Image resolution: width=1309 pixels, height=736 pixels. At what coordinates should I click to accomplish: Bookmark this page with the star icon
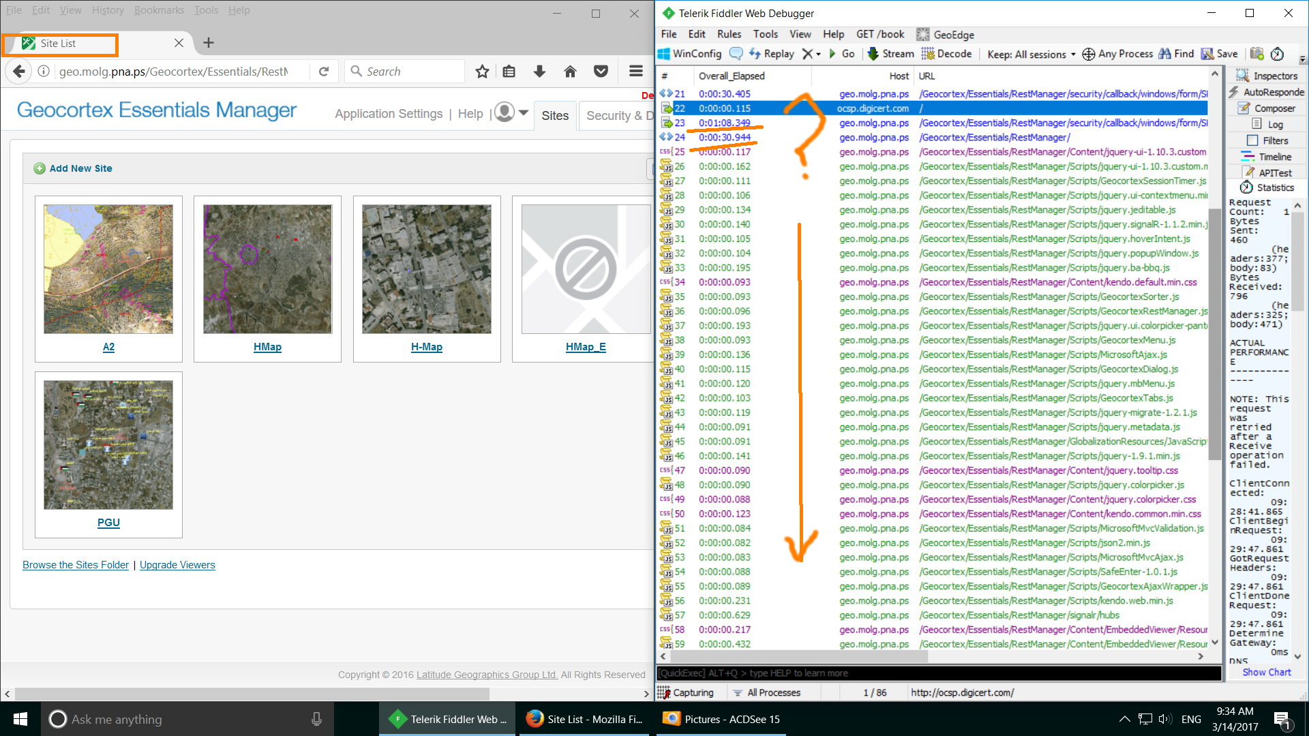482,72
